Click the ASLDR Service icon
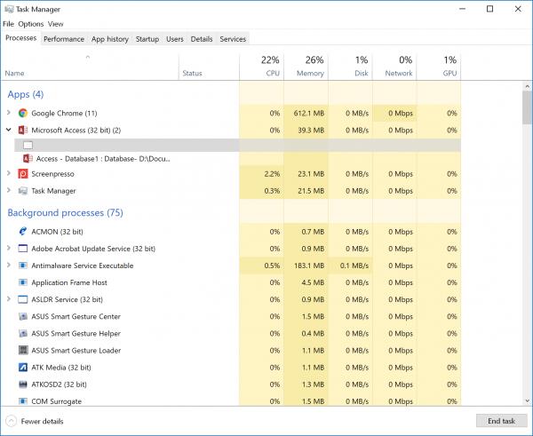Image resolution: width=533 pixels, height=436 pixels. click(x=23, y=300)
